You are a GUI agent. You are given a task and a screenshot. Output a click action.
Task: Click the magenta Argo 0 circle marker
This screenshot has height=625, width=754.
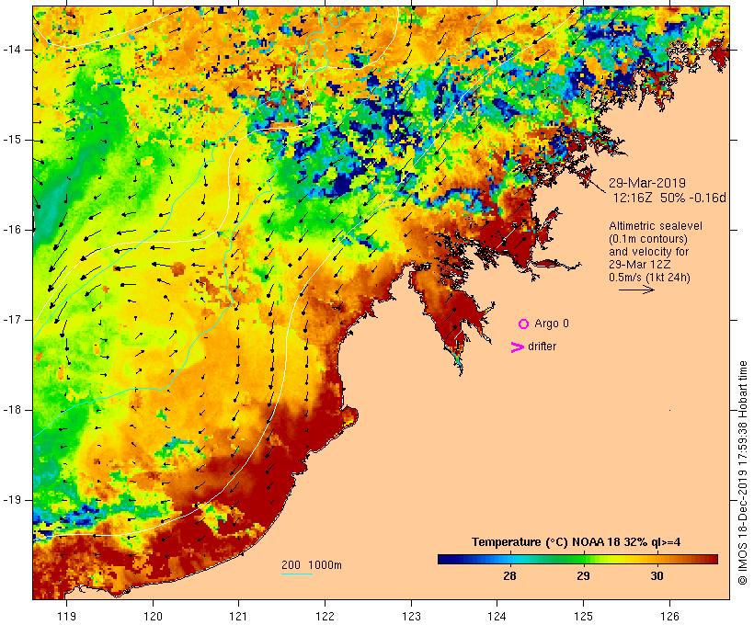[524, 324]
